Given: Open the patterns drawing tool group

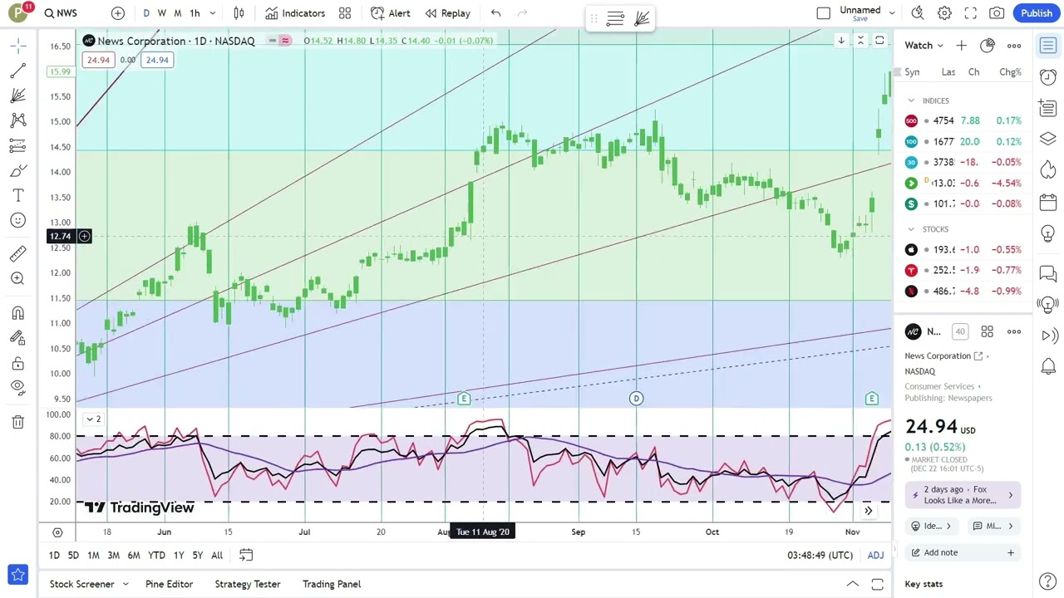Looking at the screenshot, I should point(18,120).
